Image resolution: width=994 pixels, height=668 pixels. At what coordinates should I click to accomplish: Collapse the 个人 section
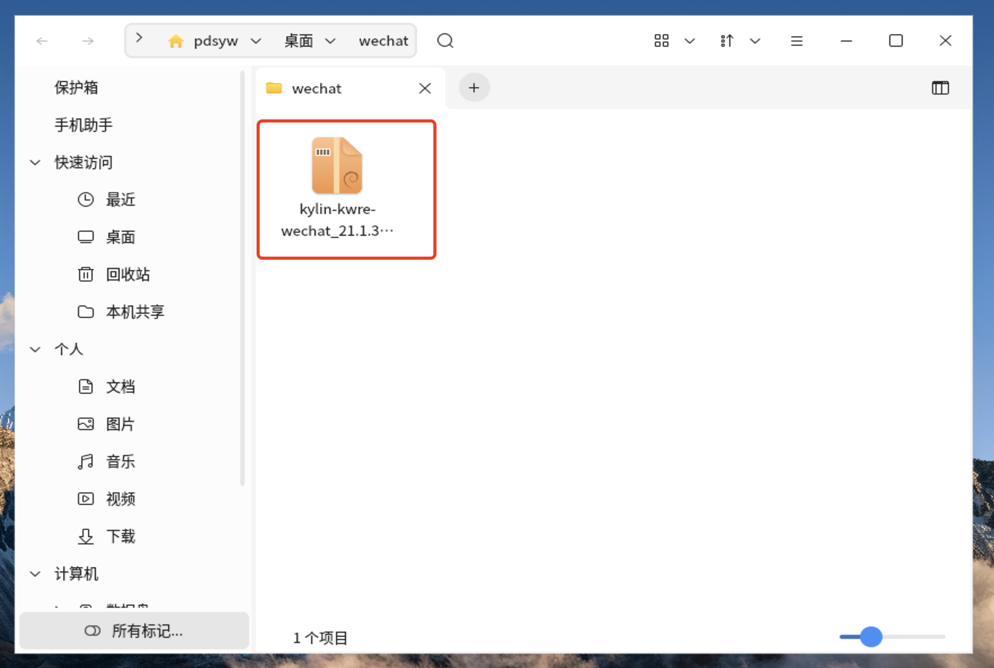(35, 350)
